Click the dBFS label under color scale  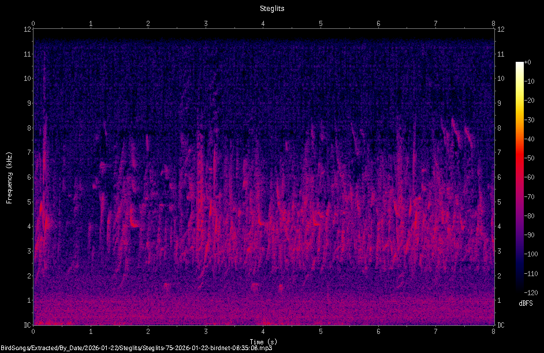tap(526, 303)
